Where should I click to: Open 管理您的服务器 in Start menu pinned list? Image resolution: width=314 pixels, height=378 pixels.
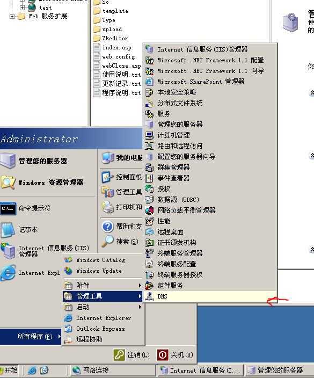coord(48,161)
